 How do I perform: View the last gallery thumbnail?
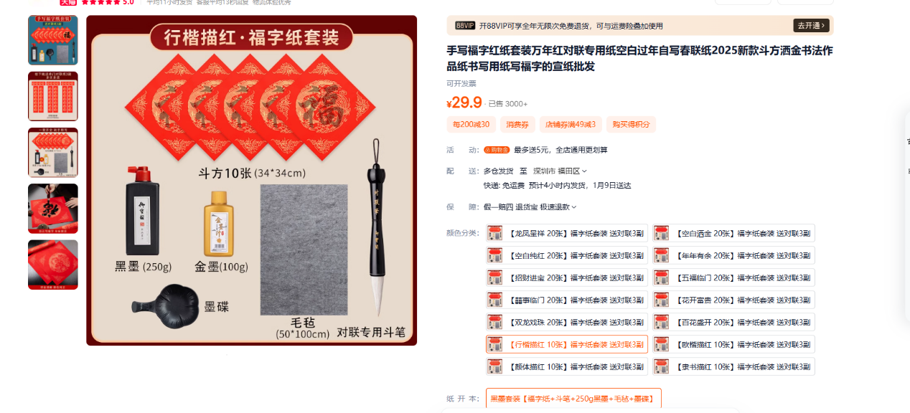(53, 265)
